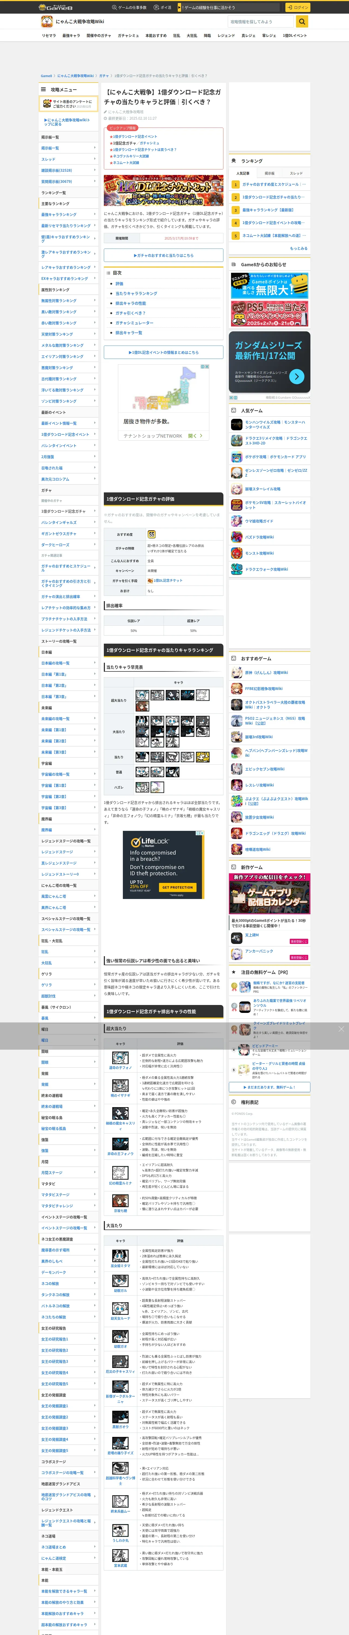The image size is (349, 1635).
Task: Click the 皇獣ガオウ character icon
Action: click(120, 1417)
